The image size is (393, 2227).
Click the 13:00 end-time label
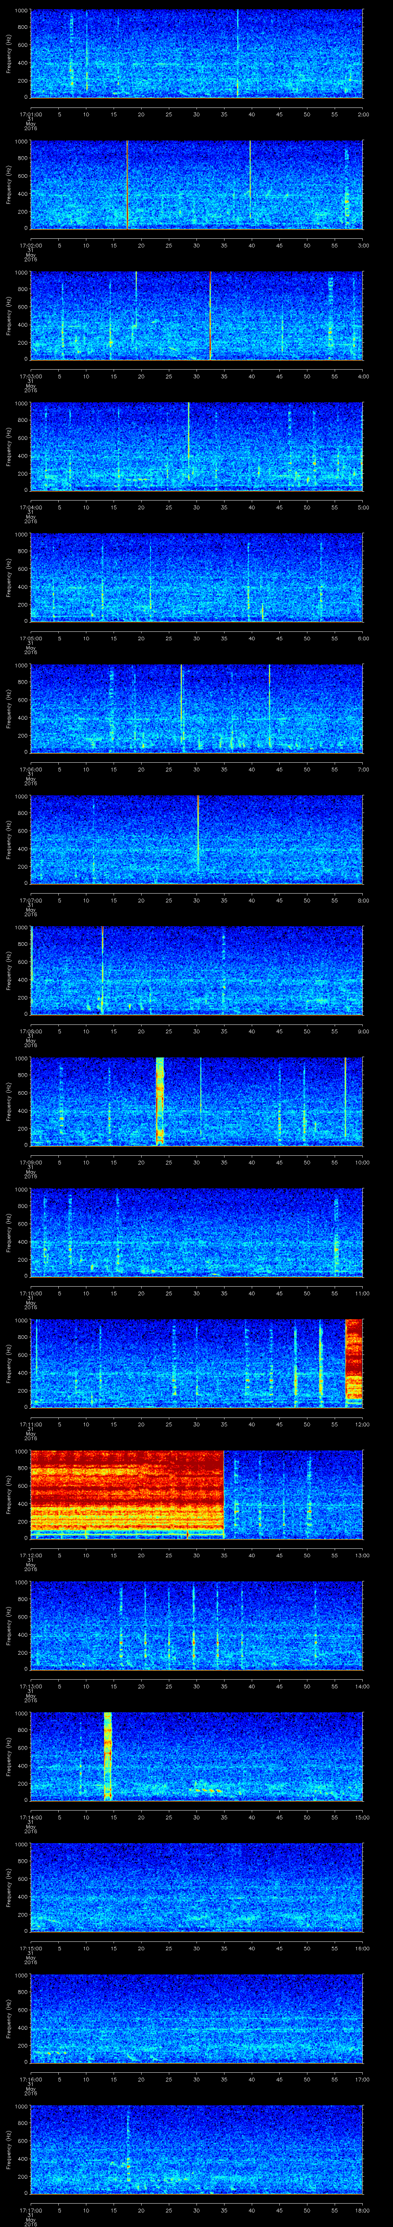click(362, 1555)
